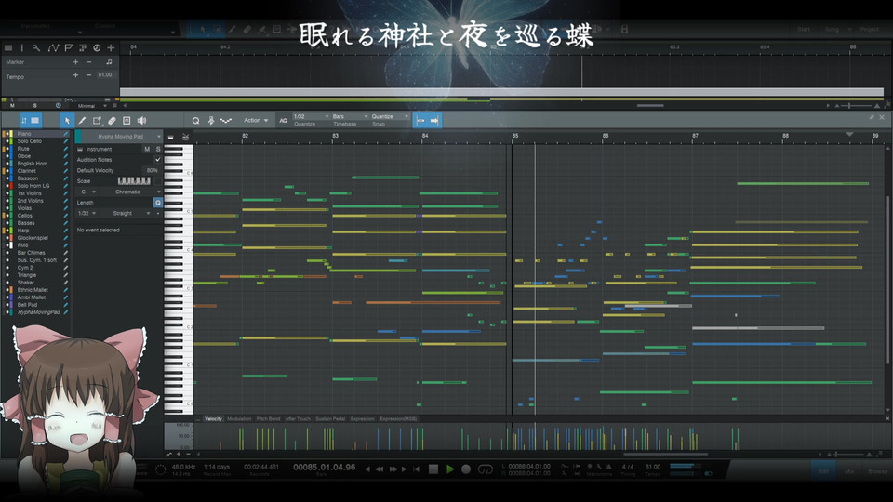The height and width of the screenshot is (502, 893).
Task: Solo the instrument with the S button
Action: point(157,149)
